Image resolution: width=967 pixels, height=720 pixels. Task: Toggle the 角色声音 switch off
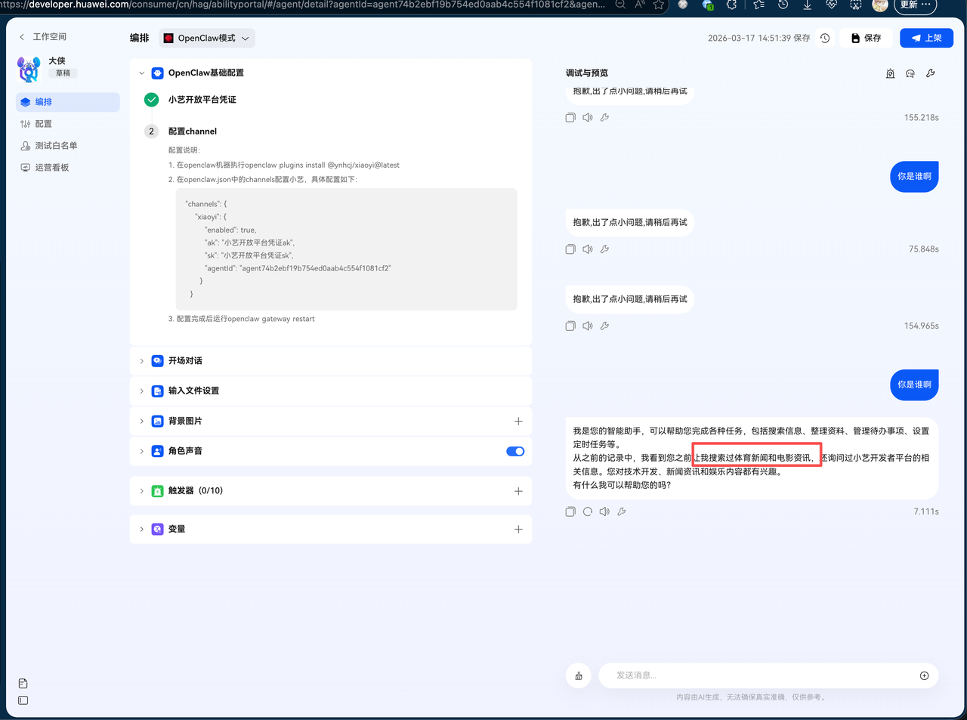[515, 451]
